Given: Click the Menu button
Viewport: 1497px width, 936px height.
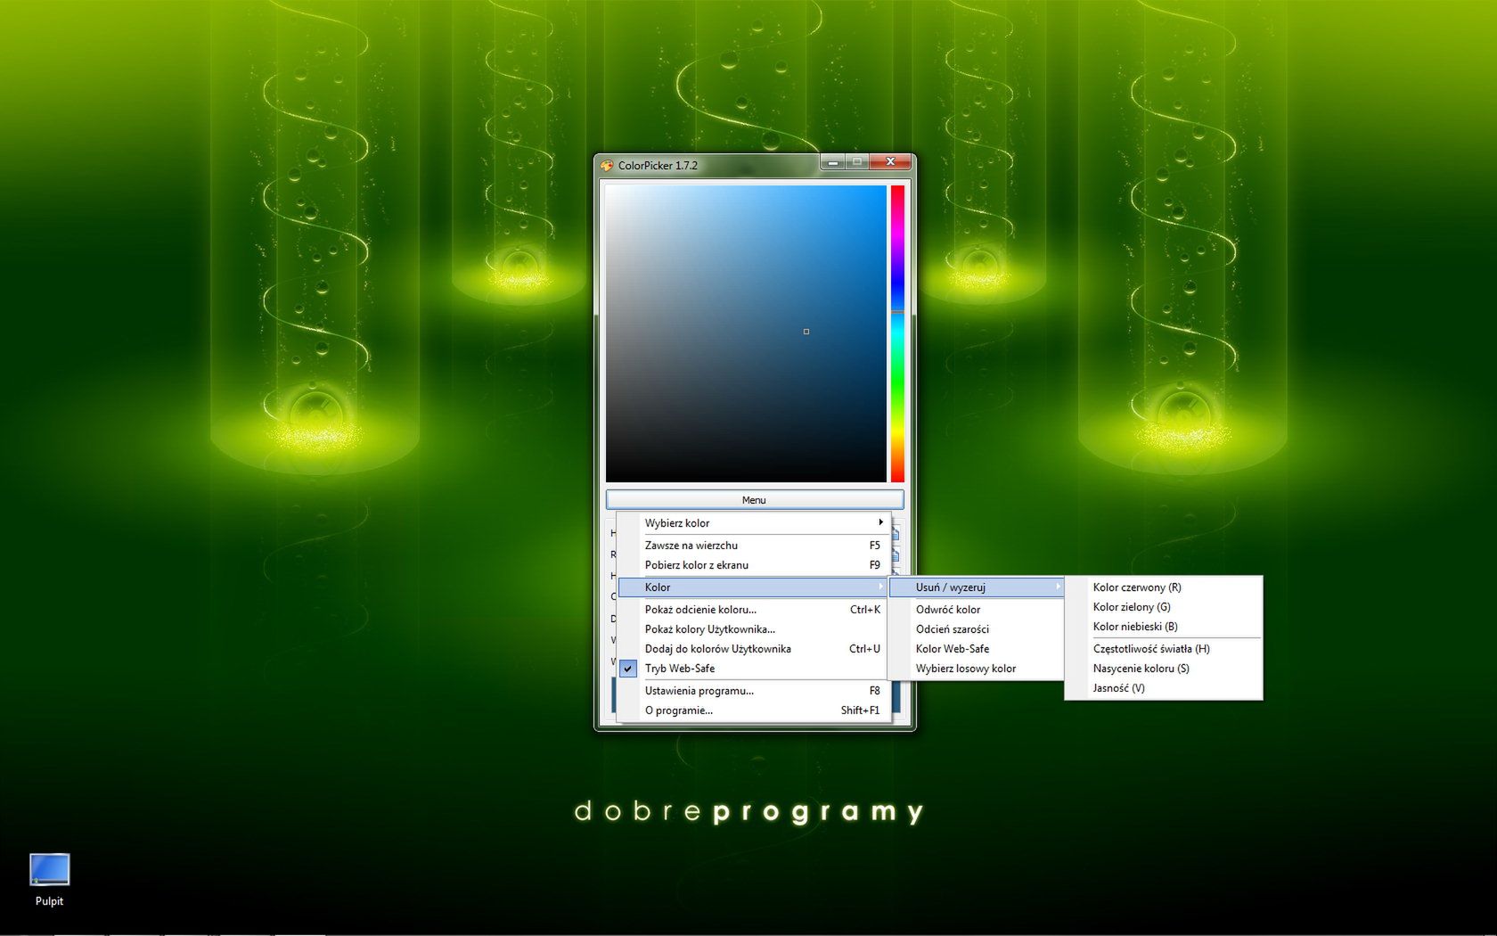Looking at the screenshot, I should [x=755, y=500].
